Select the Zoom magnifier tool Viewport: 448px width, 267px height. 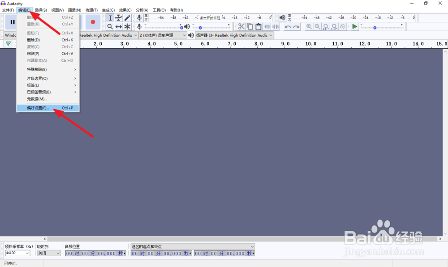coord(110,26)
